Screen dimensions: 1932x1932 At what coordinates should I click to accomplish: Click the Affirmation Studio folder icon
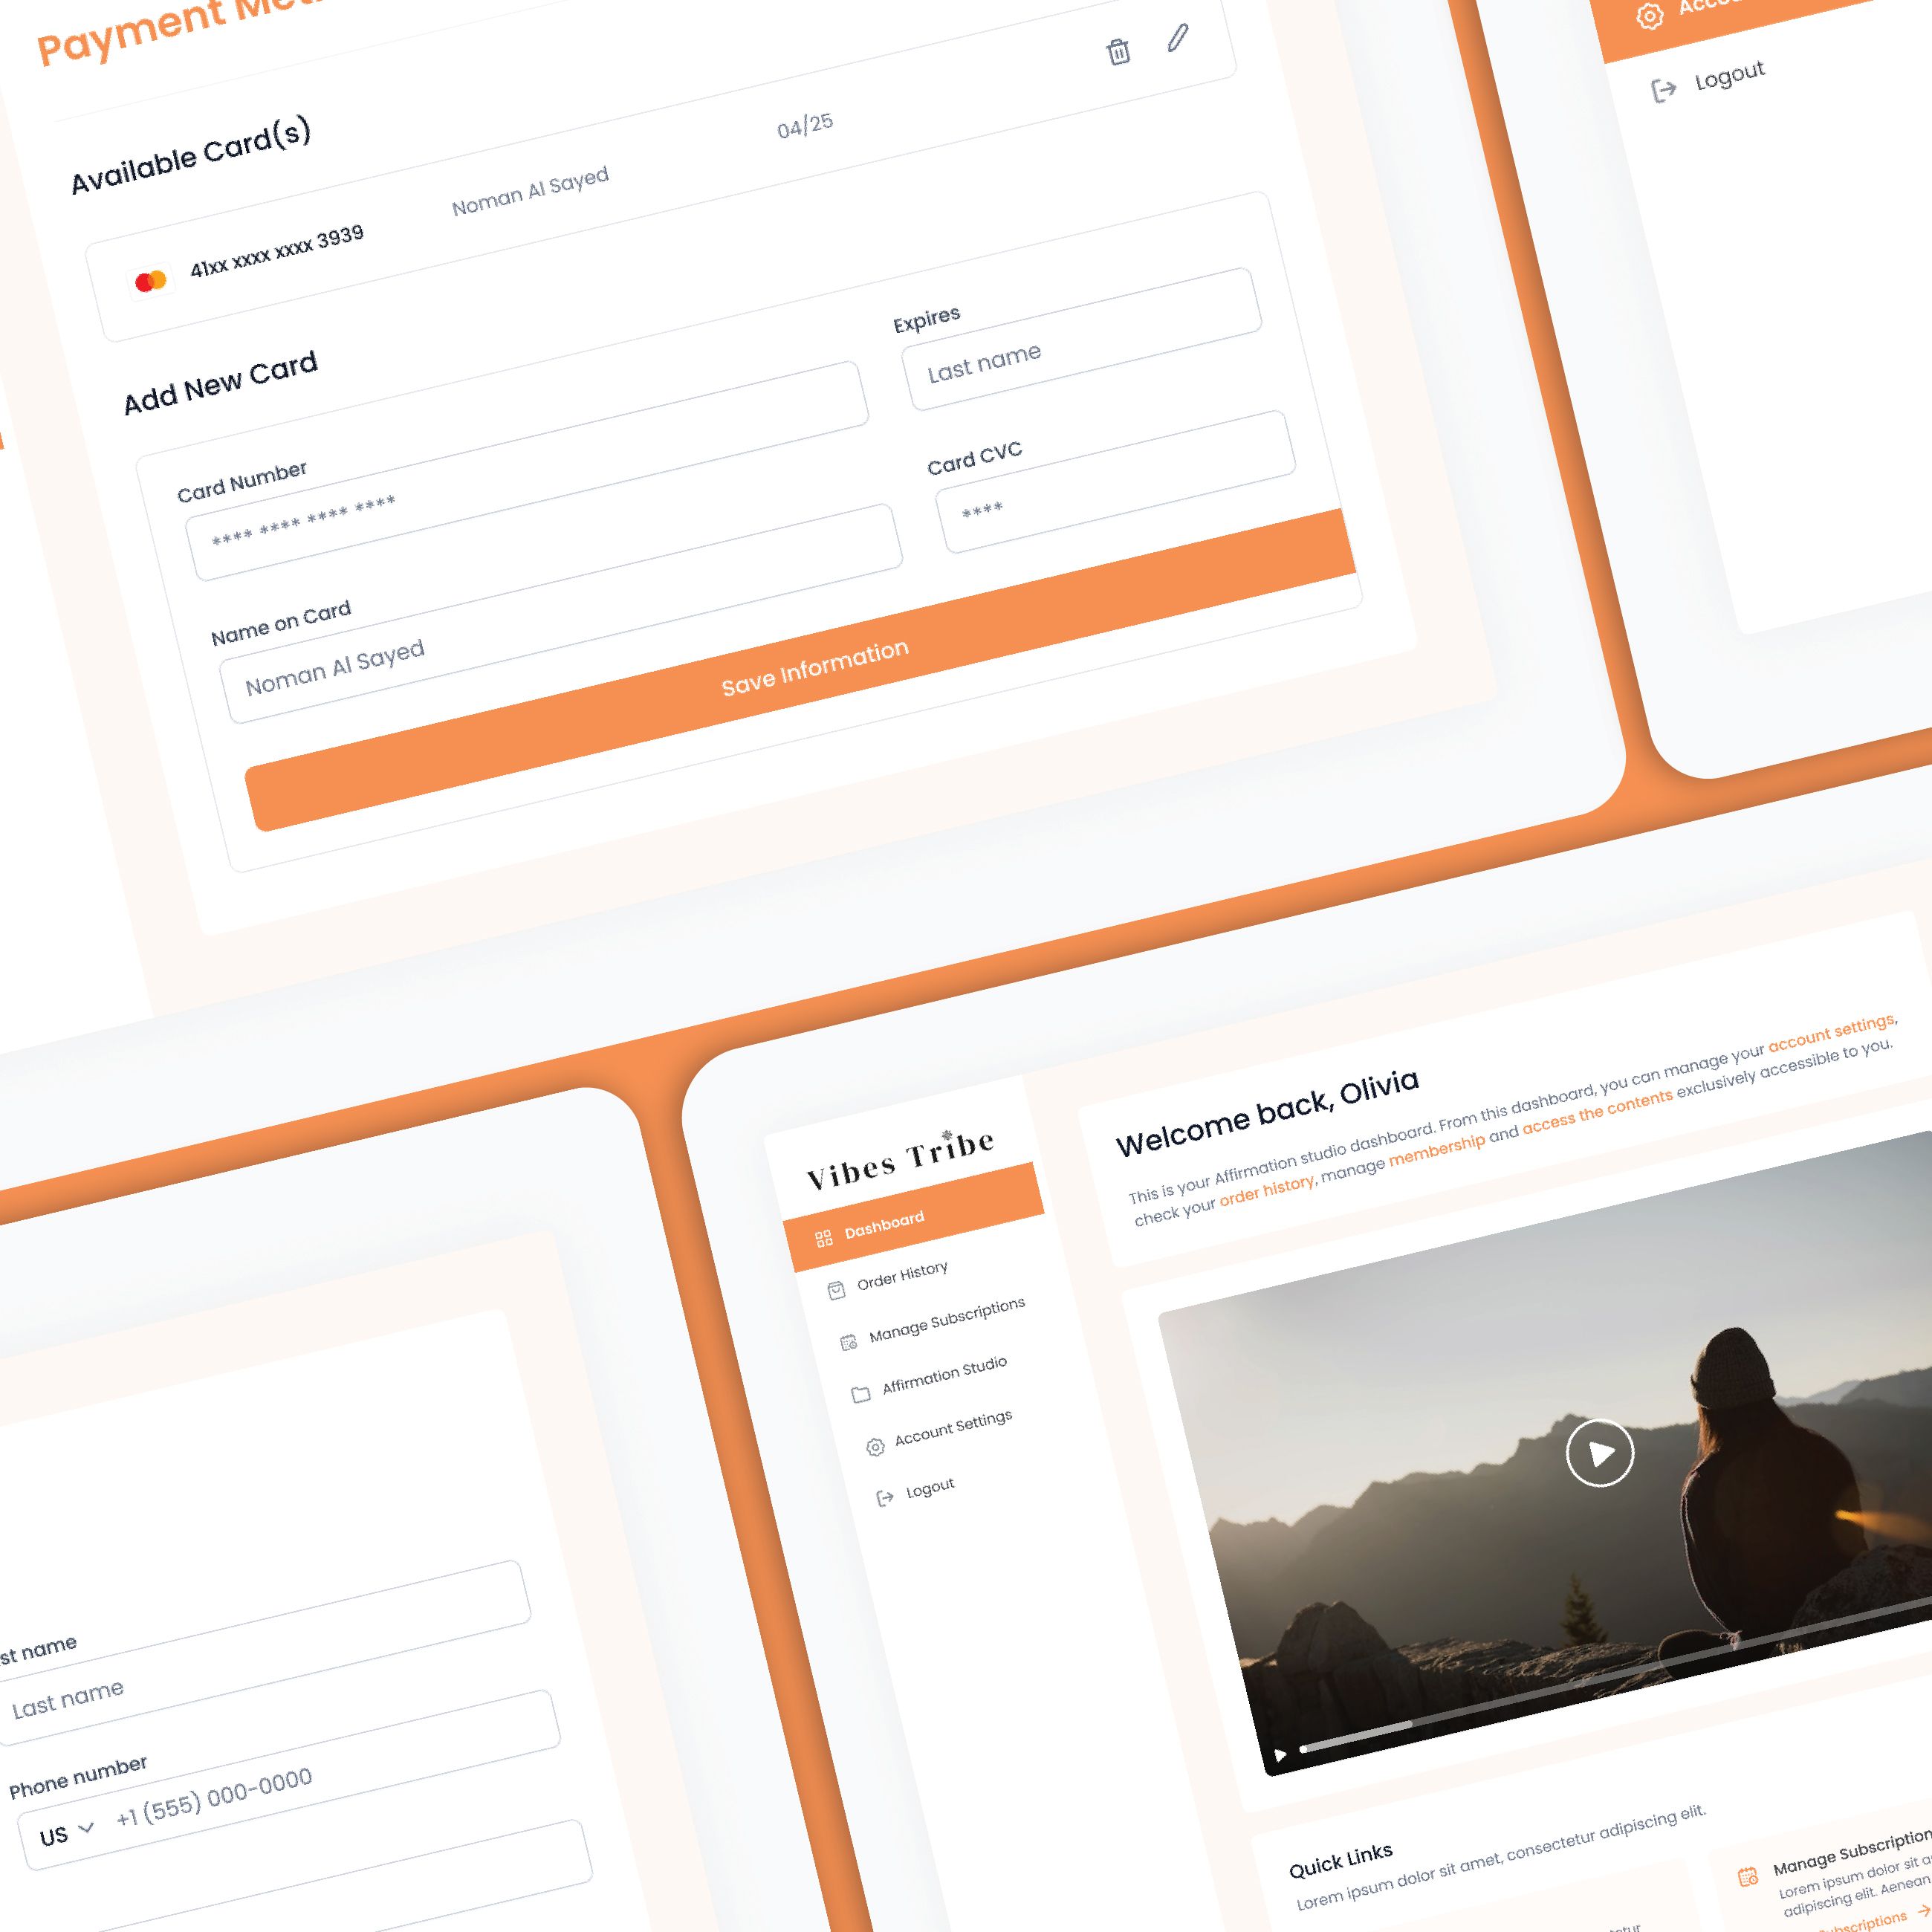861,1394
